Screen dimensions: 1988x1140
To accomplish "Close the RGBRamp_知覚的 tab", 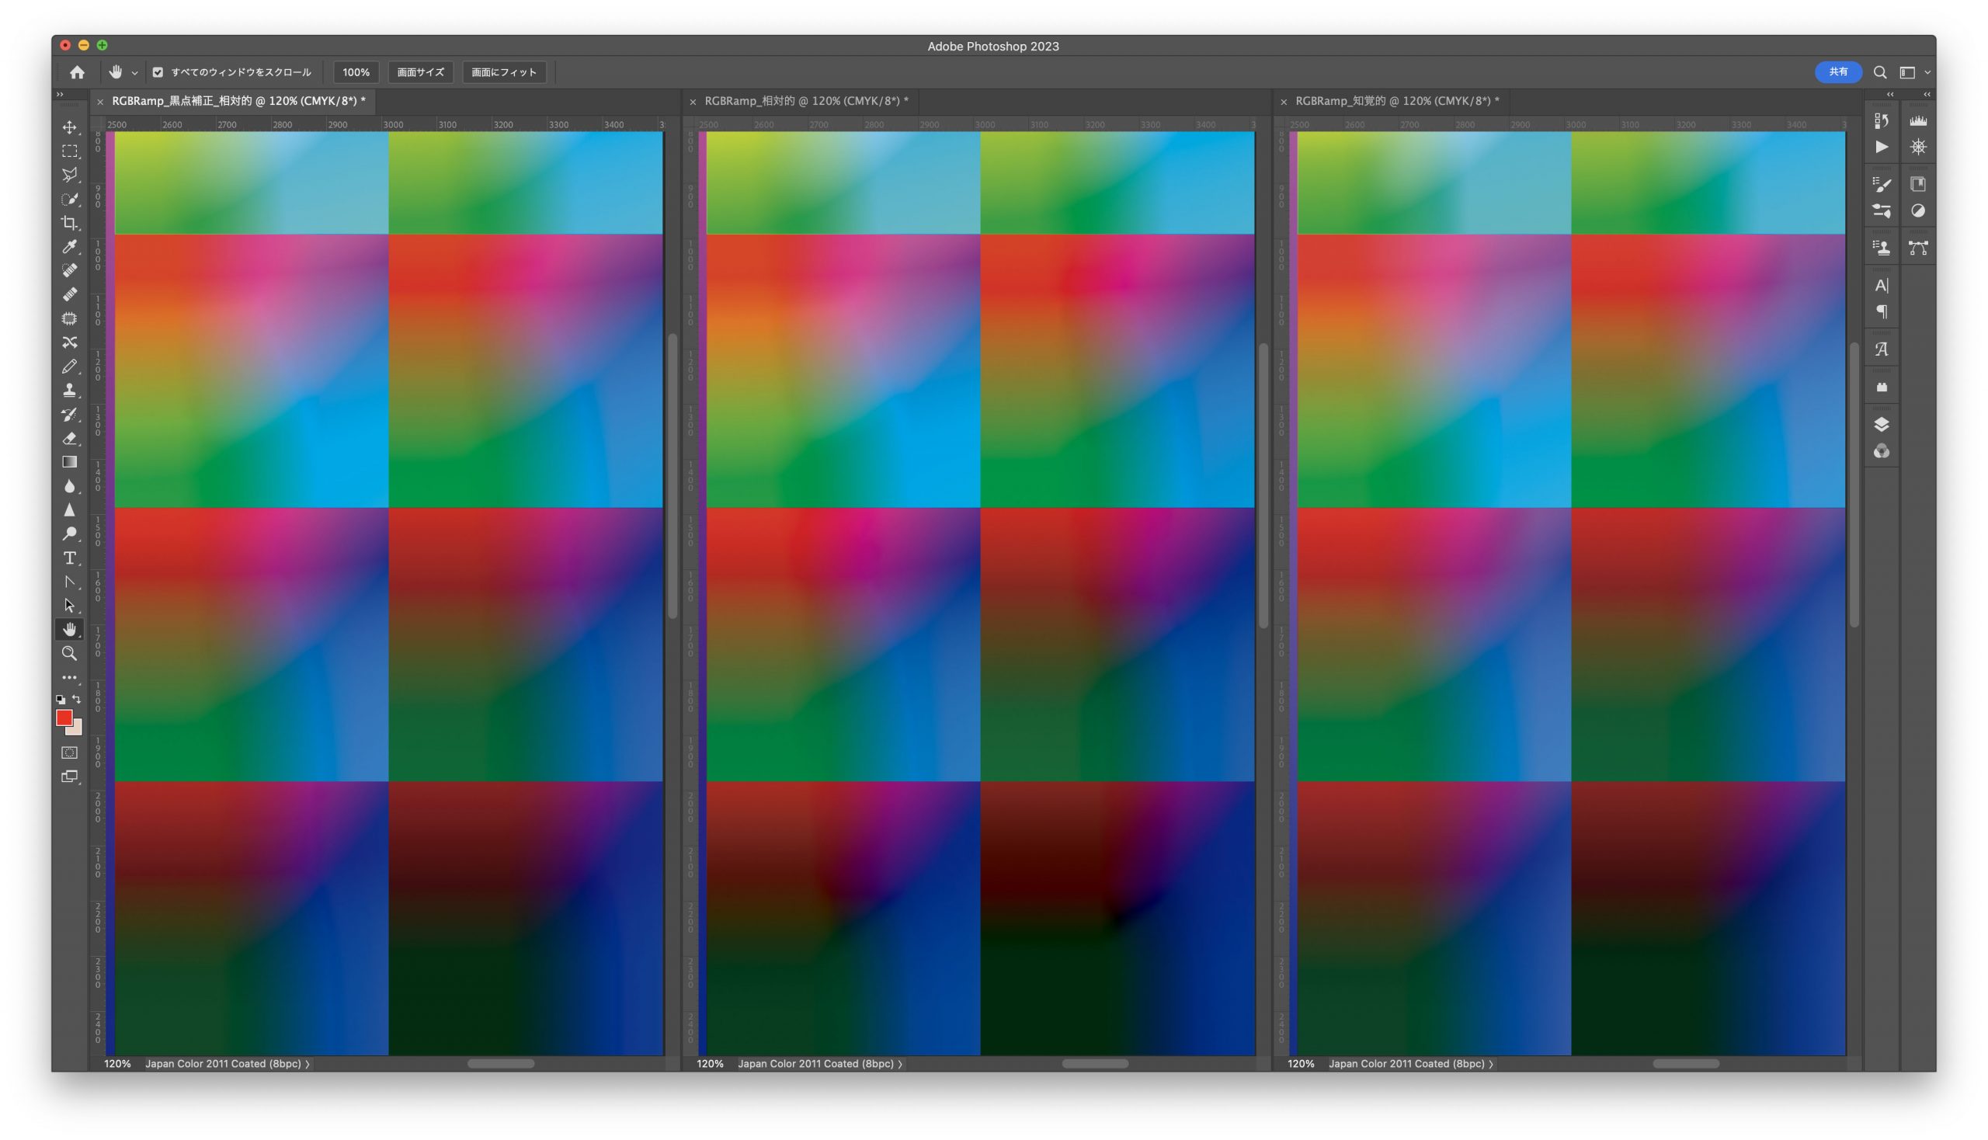I will point(1284,102).
